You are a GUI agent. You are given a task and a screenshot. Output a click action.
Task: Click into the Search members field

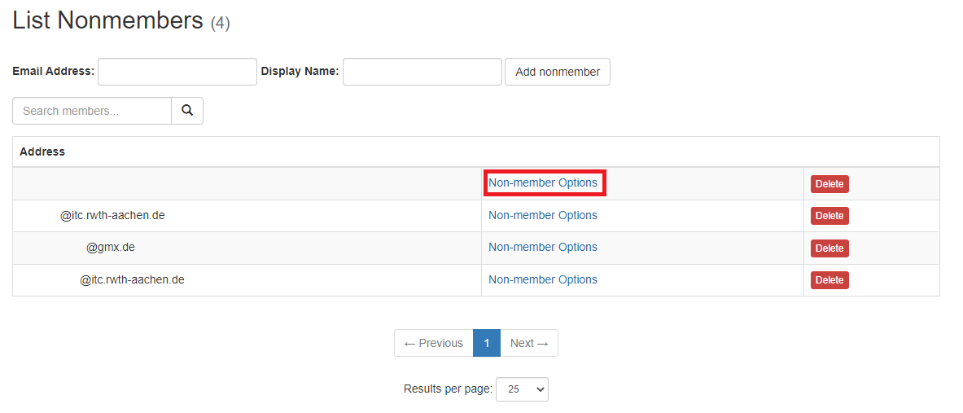click(92, 111)
